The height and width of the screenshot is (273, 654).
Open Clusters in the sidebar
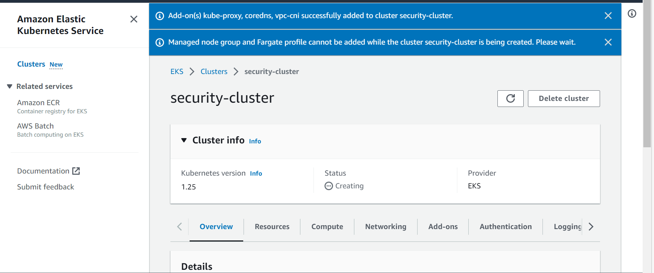pos(31,64)
